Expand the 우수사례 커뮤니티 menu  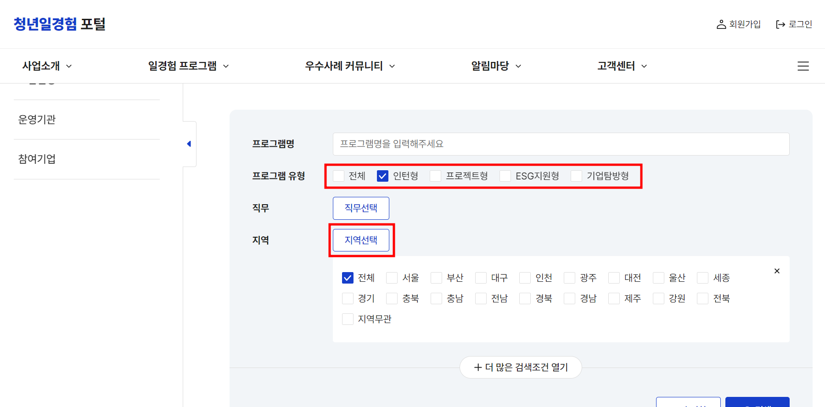point(350,66)
